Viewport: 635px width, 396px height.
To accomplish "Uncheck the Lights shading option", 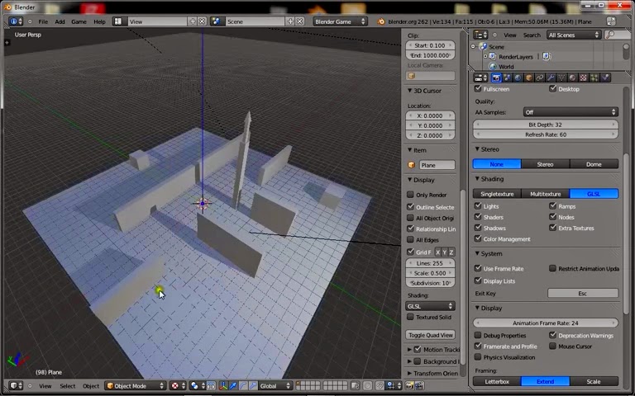I will click(478, 206).
